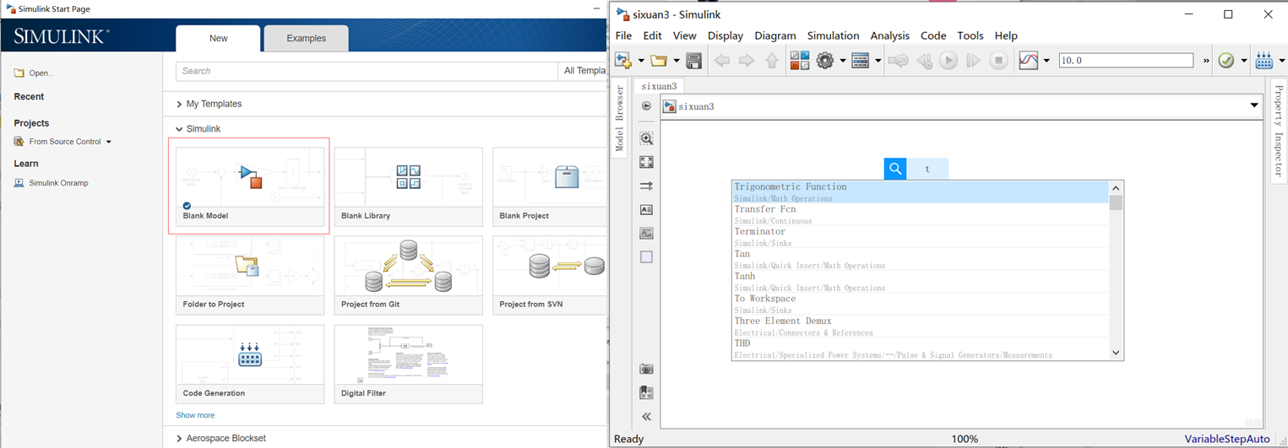This screenshot has height=448, width=1288.
Task: Click the sample time arrows palette icon
Action: (x=647, y=186)
